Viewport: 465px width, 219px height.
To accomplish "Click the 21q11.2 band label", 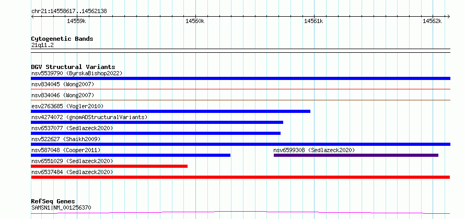I will tap(42, 45).
